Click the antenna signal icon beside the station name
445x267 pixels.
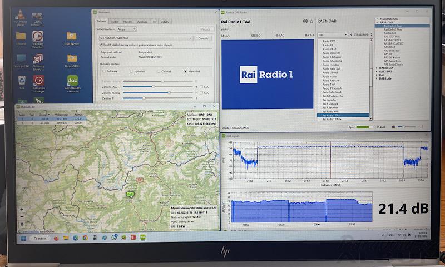(x=305, y=22)
